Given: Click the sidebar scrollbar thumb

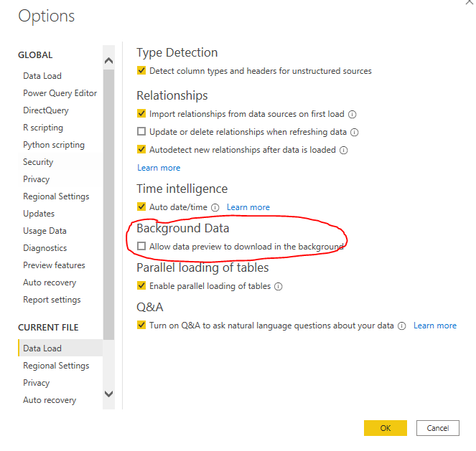Looking at the screenshot, I should pyautogui.click(x=108, y=204).
